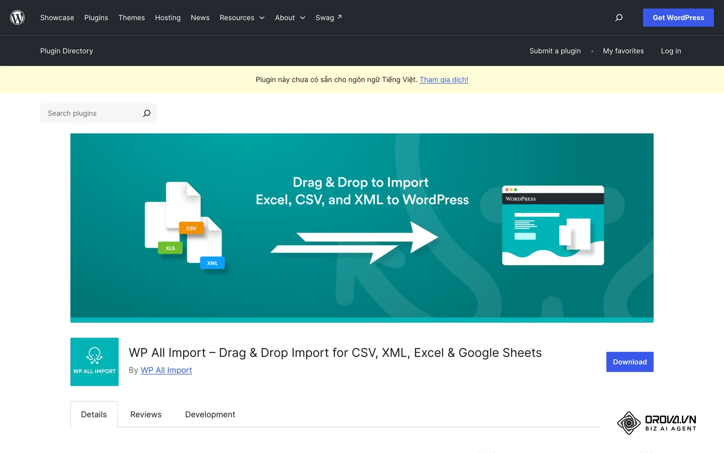Click the WP All Import plugin icon
This screenshot has height=453, width=724.
(95, 362)
